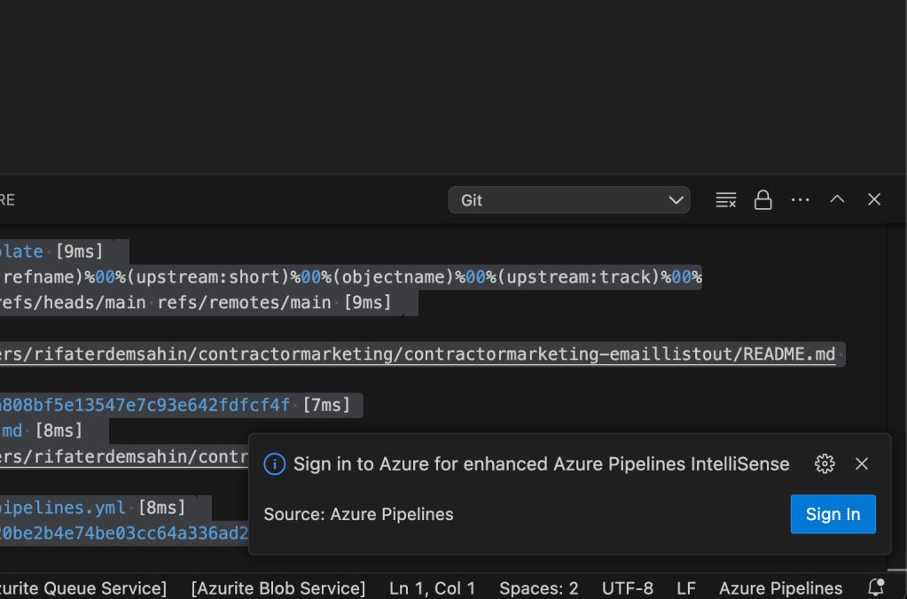Close the bottom output panel
Image resolution: width=907 pixels, height=599 pixels.
point(874,199)
